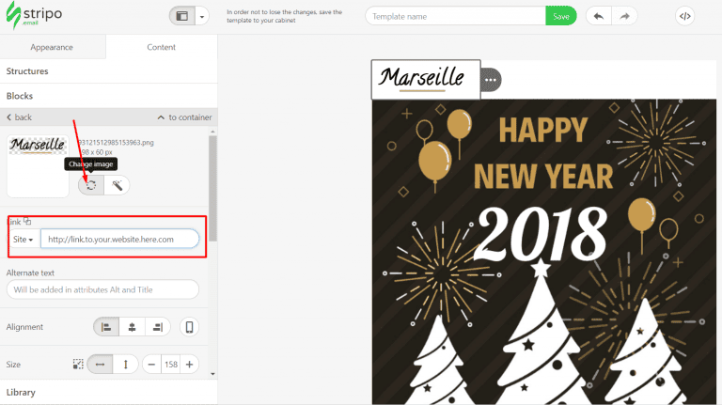Click the link URL input field
Viewport: 722px width, 405px height.
119,240
